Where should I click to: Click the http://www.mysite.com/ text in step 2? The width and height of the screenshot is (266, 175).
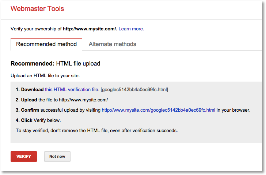(83, 100)
